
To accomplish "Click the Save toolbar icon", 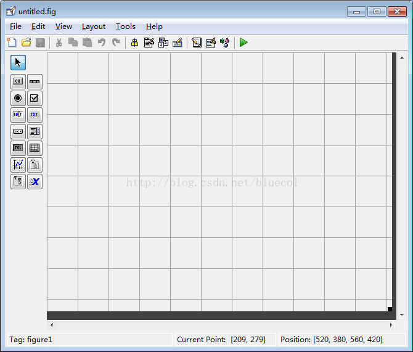I will pyautogui.click(x=40, y=43).
